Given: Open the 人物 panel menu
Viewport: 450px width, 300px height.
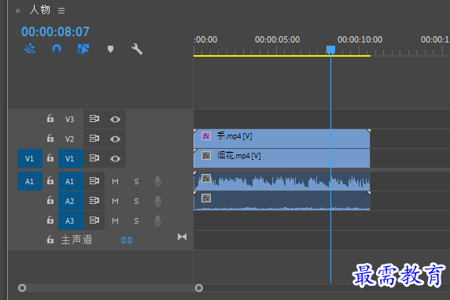Looking at the screenshot, I should (61, 11).
